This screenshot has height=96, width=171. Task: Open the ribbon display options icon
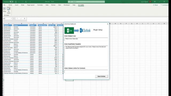tap(155, 2)
